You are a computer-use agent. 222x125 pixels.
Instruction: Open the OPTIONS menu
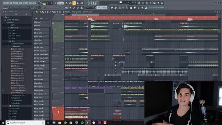click(x=25, y=3)
